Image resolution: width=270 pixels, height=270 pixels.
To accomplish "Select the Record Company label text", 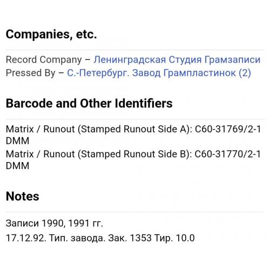I will [x=44, y=60].
